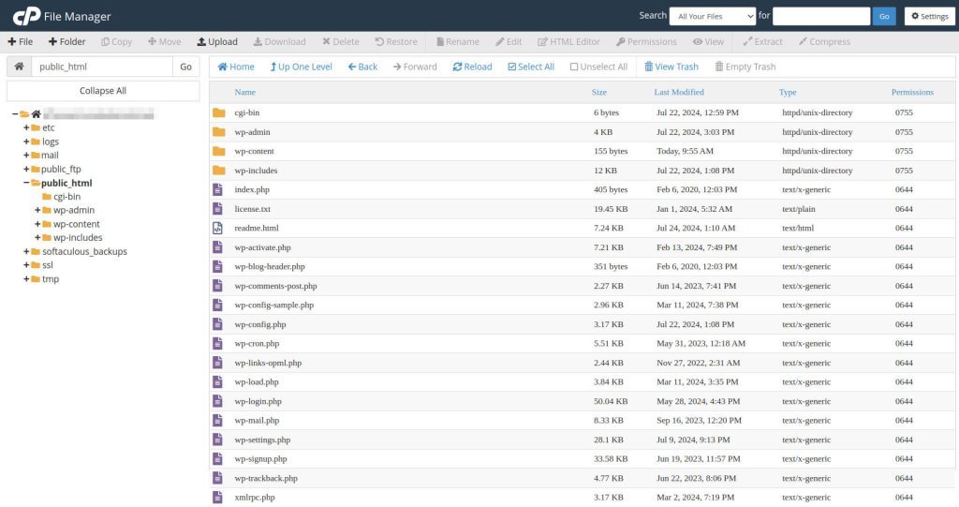
Task: Expand the tmp folder in tree
Action: click(26, 278)
